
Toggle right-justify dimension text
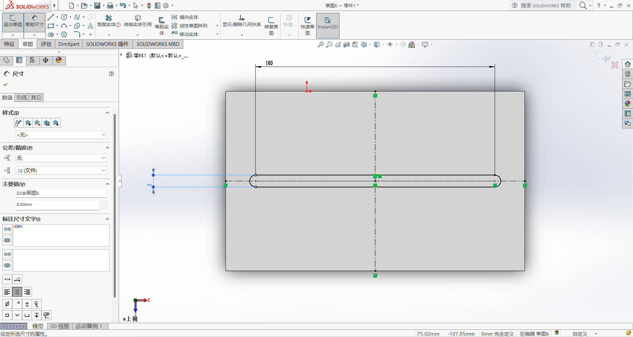click(x=27, y=292)
